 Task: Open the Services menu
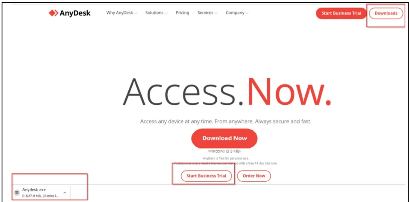(x=205, y=13)
